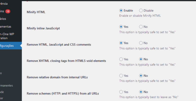Viewport: 196px width, 101px height.
Task: Set Remove HTML, JavaScript and CSS comments to No
Action: click(x=141, y=43)
